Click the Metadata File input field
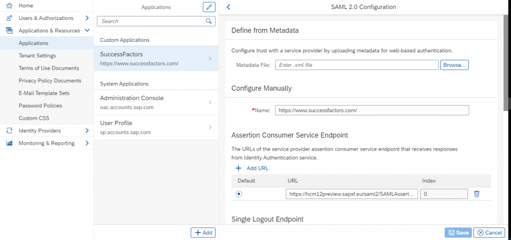This screenshot has width=511, height=240. click(357, 65)
